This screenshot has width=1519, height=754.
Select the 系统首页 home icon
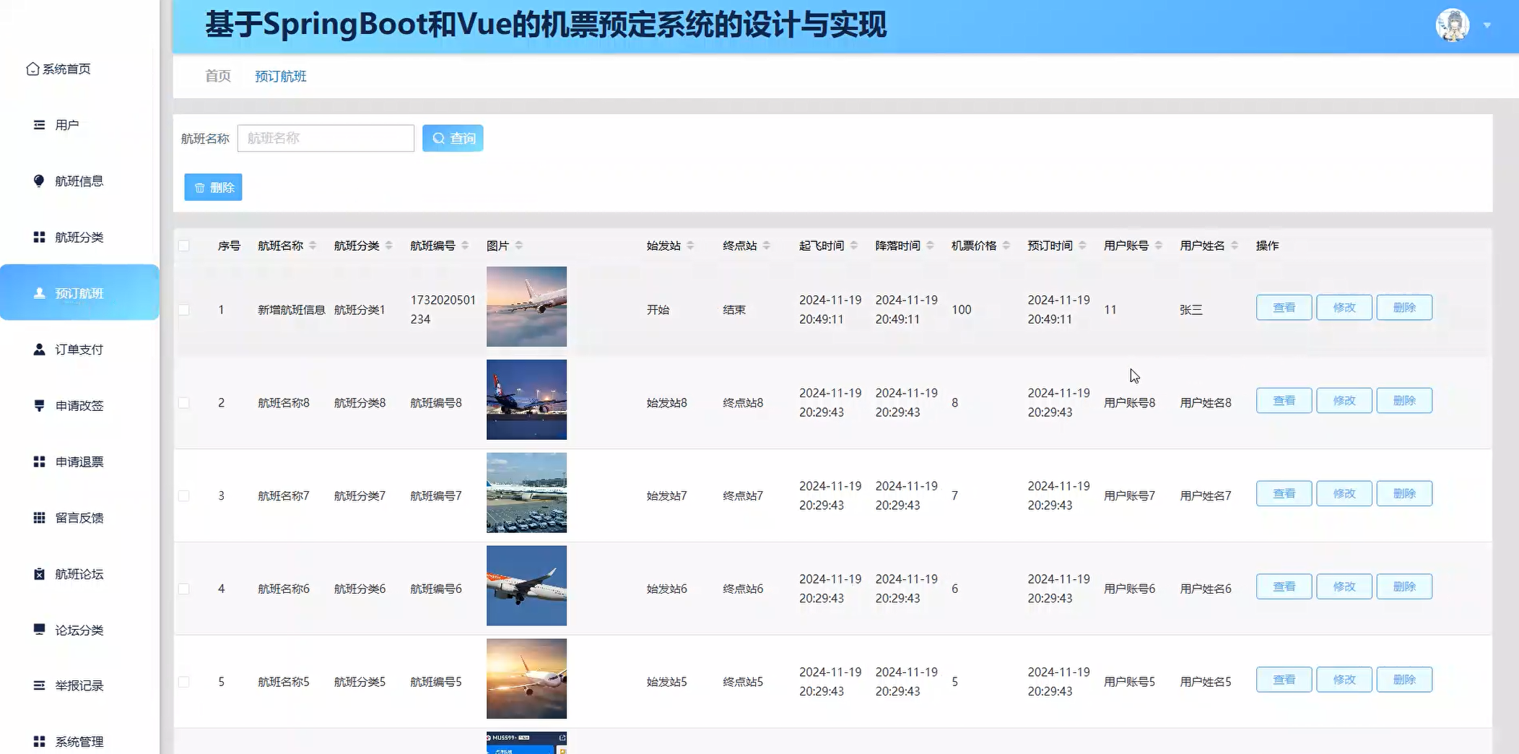tap(32, 69)
